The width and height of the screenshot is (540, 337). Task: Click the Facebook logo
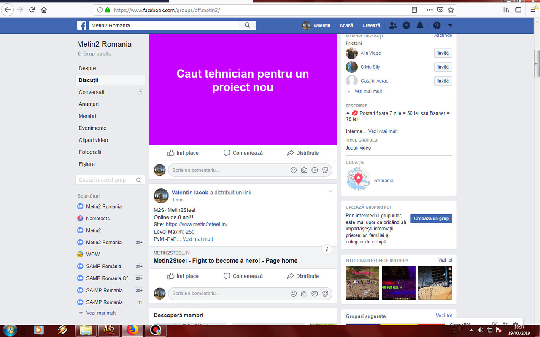81,25
